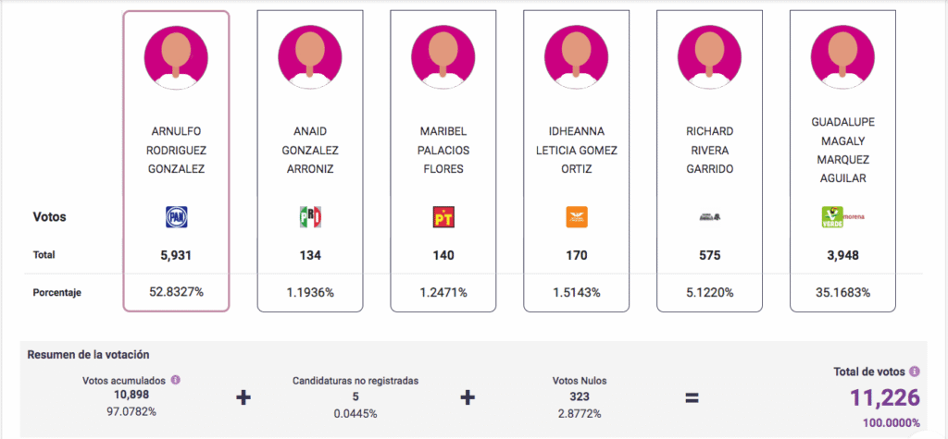Open info icon beside Total de votos
The height and width of the screenshot is (439, 948).
coord(915,372)
